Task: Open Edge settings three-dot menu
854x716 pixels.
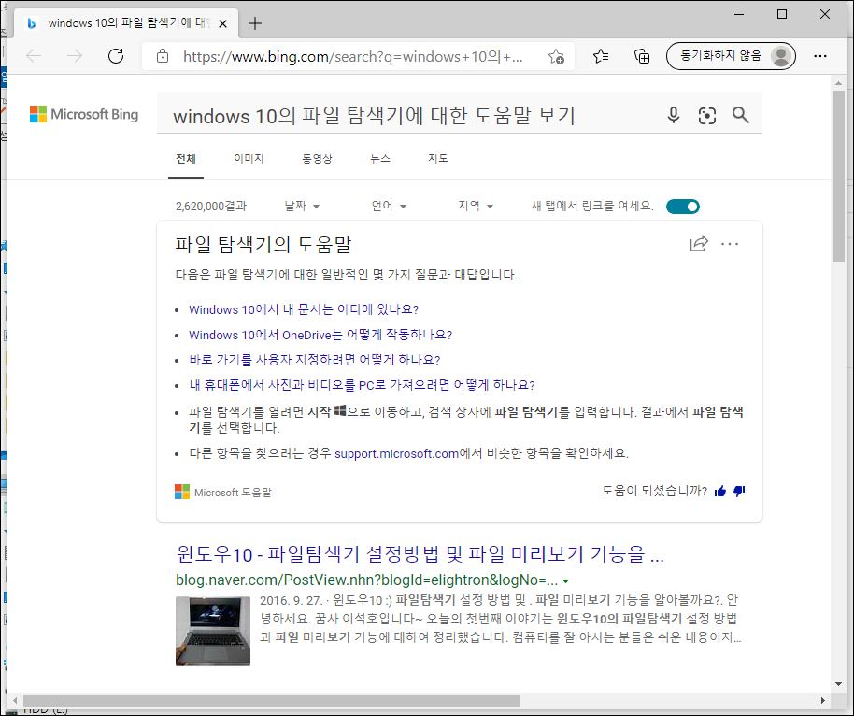Action: [820, 55]
